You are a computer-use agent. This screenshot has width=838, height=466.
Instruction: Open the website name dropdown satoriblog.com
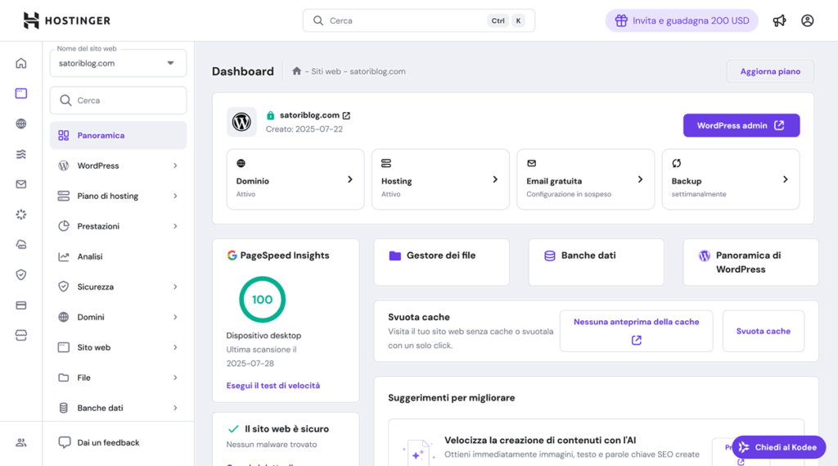point(118,63)
